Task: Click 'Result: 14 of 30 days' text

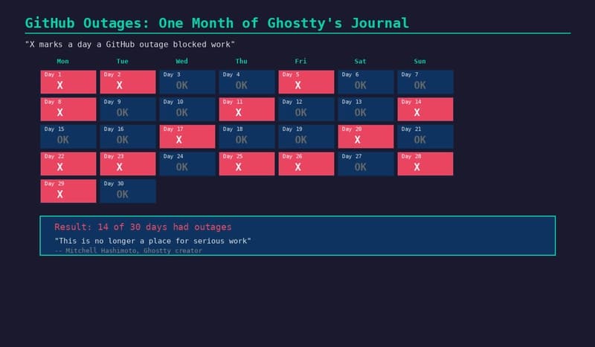Action: pyautogui.click(x=143, y=227)
